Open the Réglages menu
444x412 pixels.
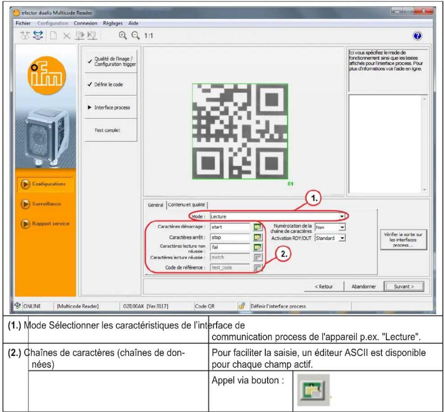(113, 23)
